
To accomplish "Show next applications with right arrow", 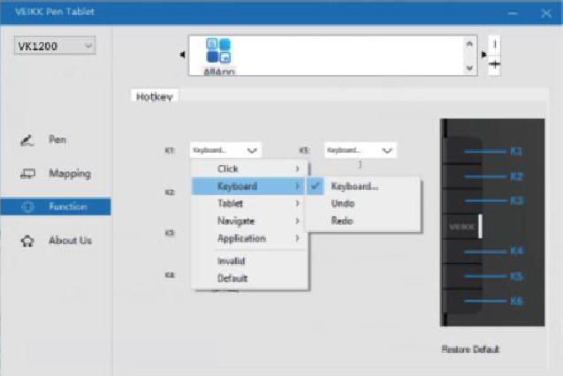I will [x=483, y=55].
